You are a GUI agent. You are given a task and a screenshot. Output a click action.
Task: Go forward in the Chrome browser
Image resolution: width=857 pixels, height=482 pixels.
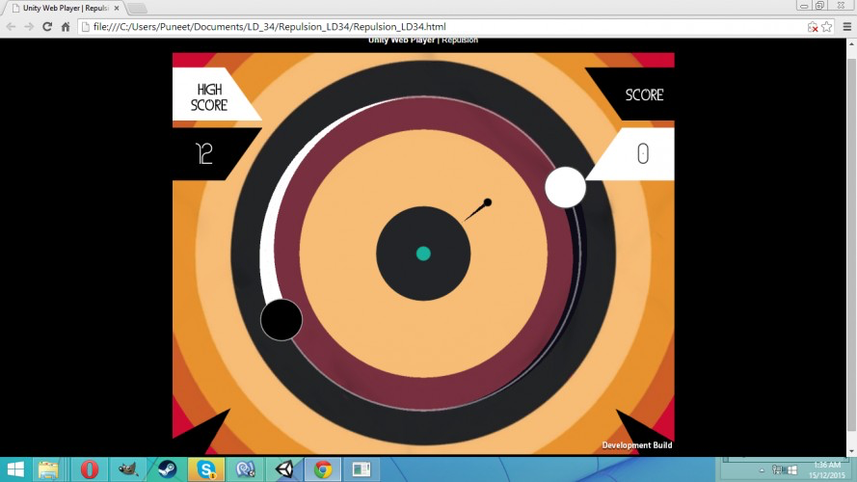(28, 27)
